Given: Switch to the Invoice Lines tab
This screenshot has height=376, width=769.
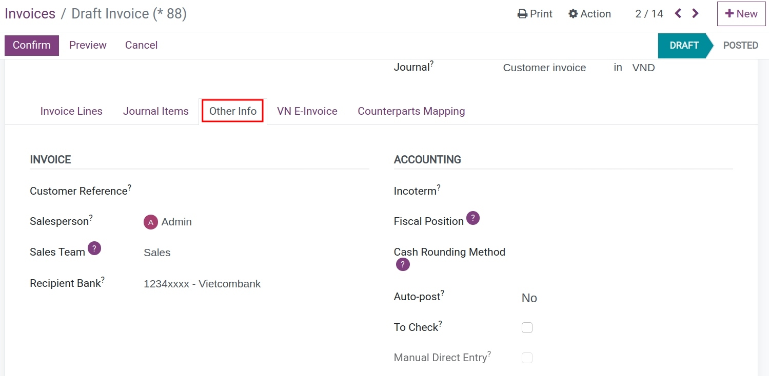Looking at the screenshot, I should click(71, 111).
